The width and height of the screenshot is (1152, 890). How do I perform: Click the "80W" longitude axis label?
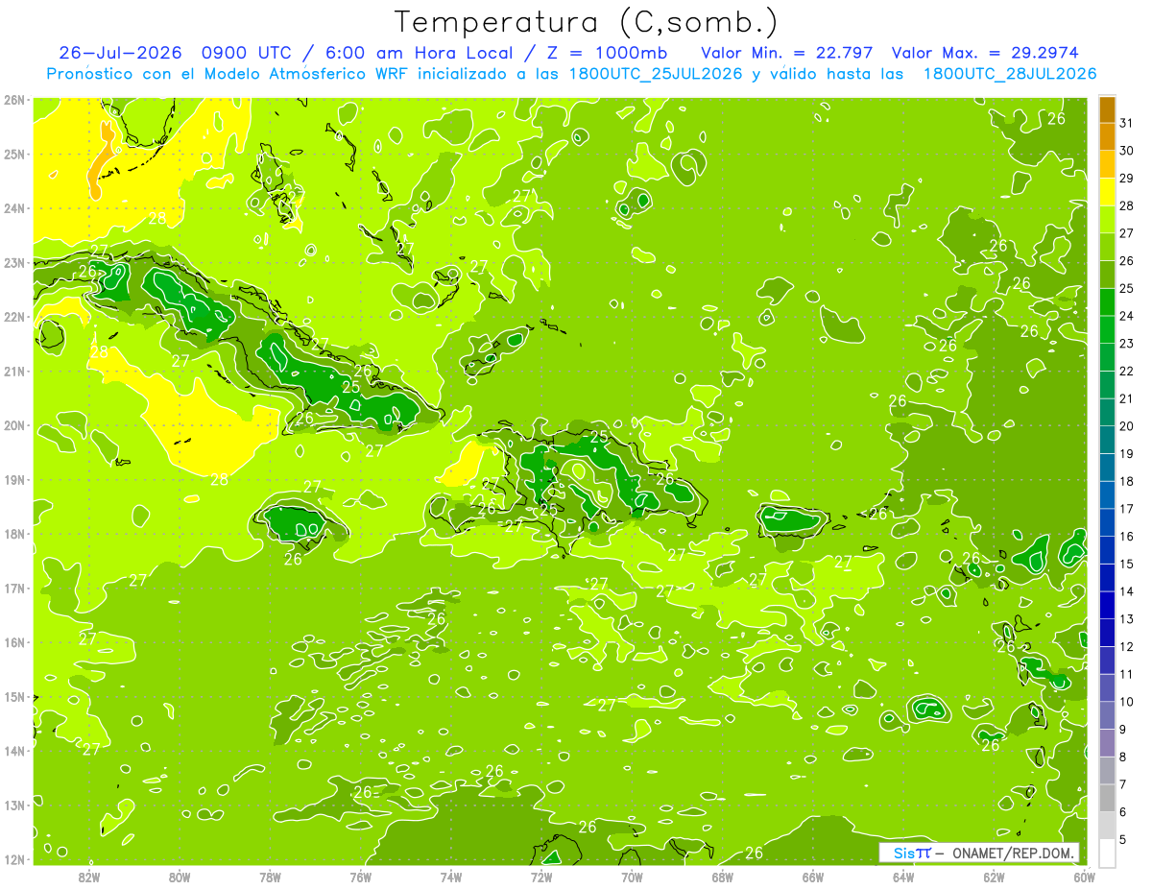180,877
